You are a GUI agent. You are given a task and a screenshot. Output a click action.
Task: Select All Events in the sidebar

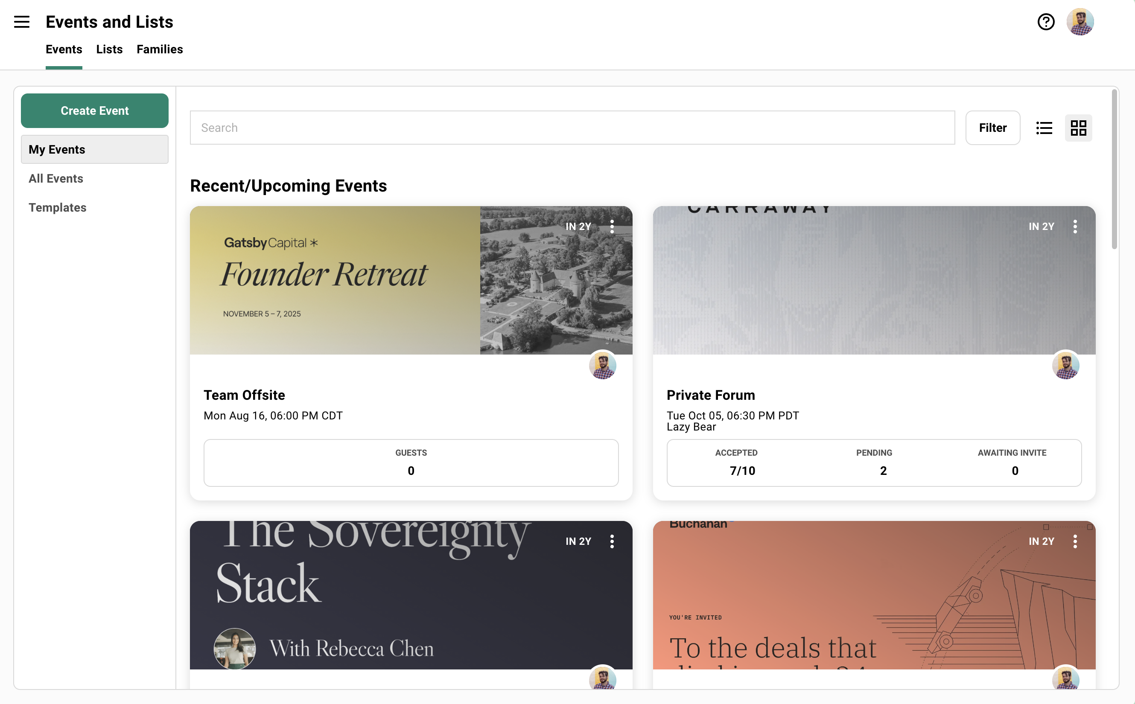point(56,178)
